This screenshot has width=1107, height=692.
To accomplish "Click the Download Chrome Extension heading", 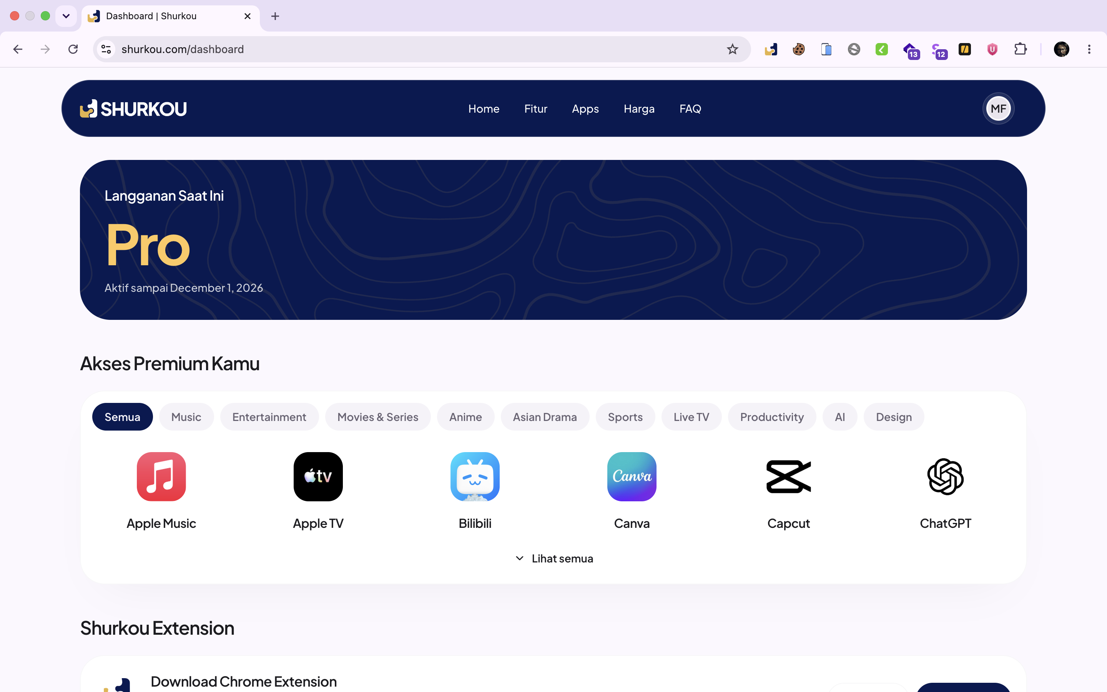I will point(243,682).
